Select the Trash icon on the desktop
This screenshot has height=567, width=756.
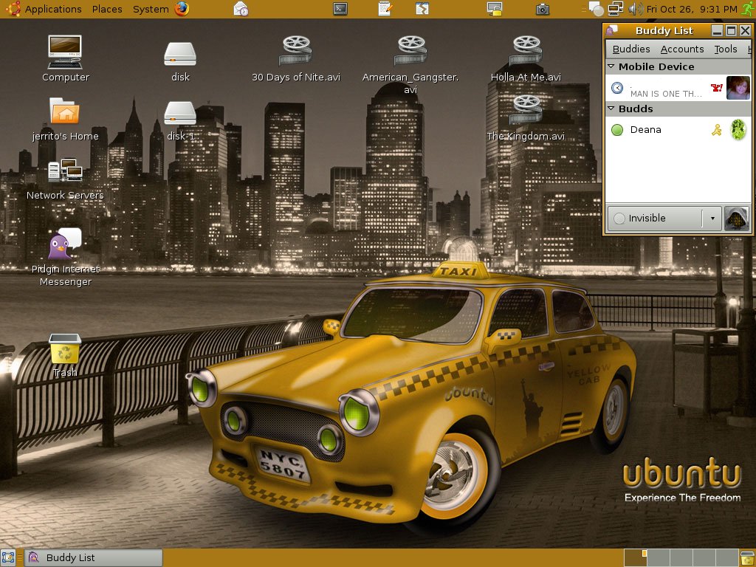click(65, 355)
